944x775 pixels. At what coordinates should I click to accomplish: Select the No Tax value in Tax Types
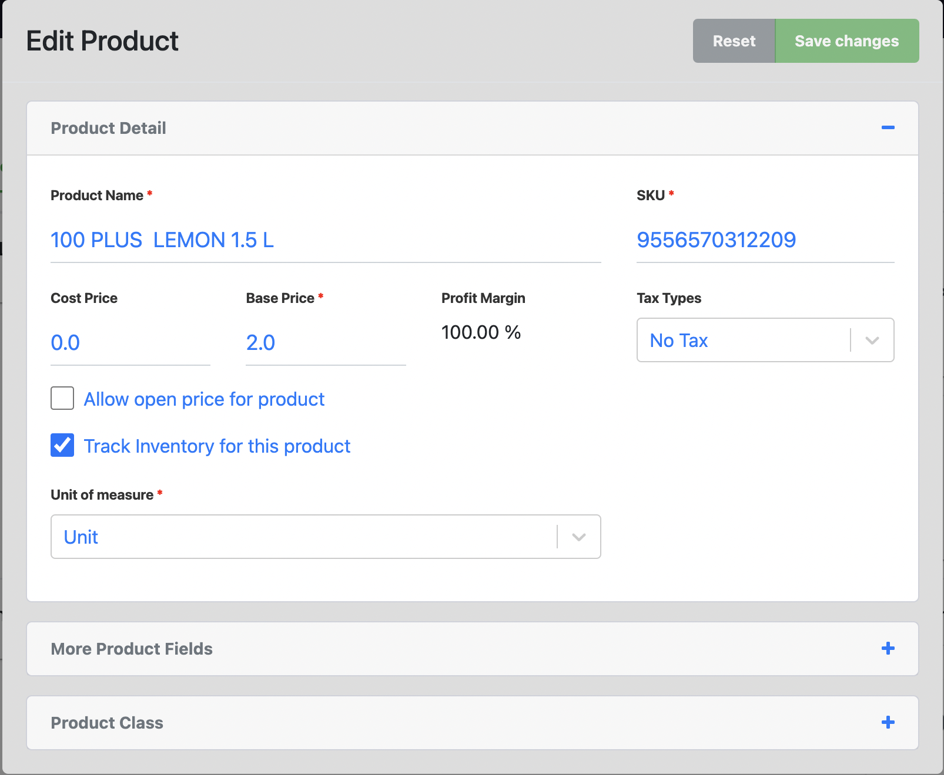[679, 341]
